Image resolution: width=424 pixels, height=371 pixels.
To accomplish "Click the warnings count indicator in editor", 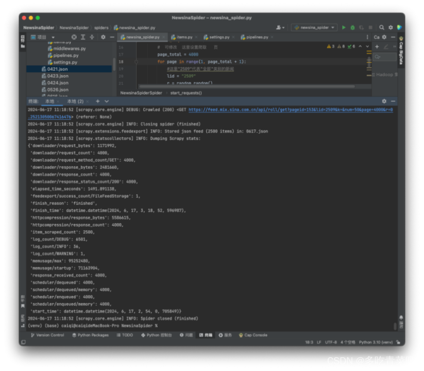I will pyautogui.click(x=331, y=46).
